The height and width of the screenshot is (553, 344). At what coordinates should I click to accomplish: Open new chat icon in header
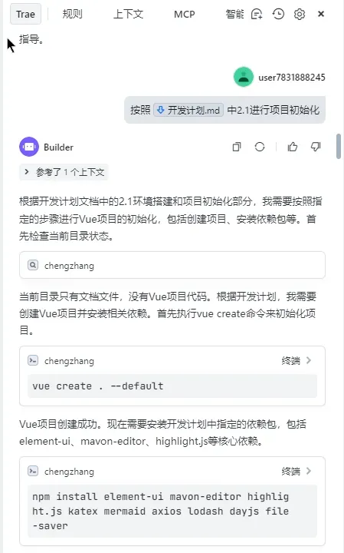point(257,14)
